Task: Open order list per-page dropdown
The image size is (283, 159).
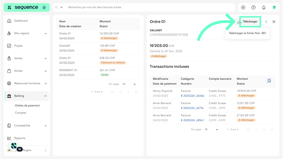Action: [x=129, y=84]
